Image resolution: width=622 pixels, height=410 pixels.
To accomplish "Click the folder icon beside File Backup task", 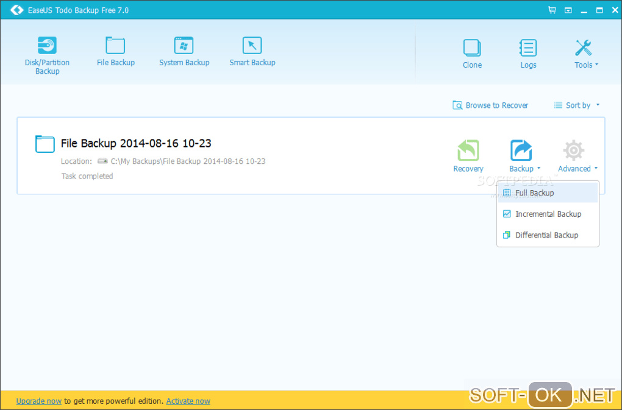I will [45, 144].
